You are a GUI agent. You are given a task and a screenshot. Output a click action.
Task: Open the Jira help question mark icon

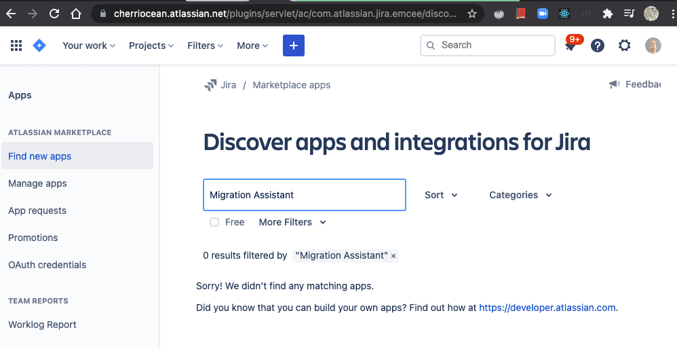click(598, 45)
